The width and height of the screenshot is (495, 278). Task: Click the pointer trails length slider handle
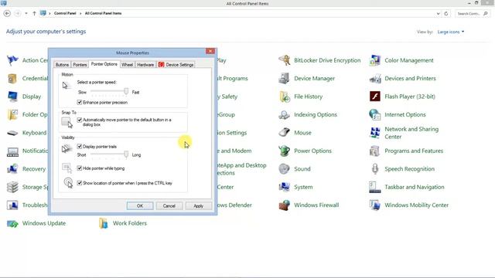pyautogui.click(x=126, y=154)
